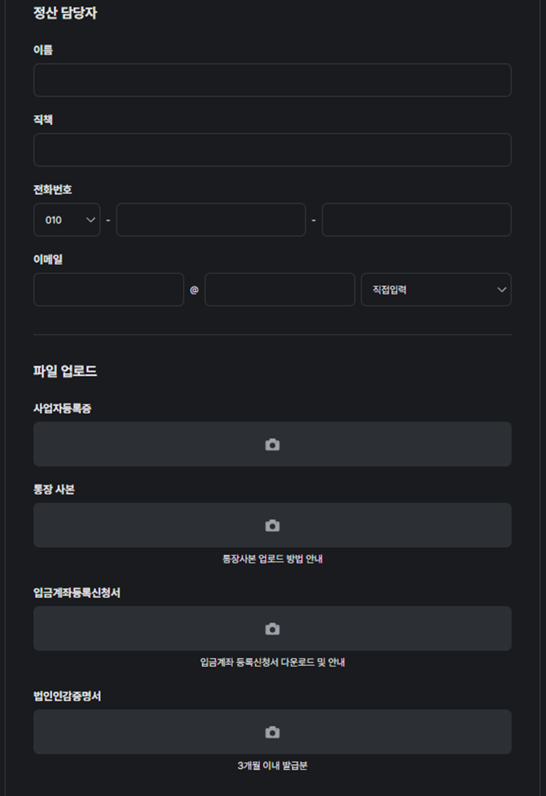Focus the 이름 input field
The width and height of the screenshot is (546, 796).
(272, 80)
